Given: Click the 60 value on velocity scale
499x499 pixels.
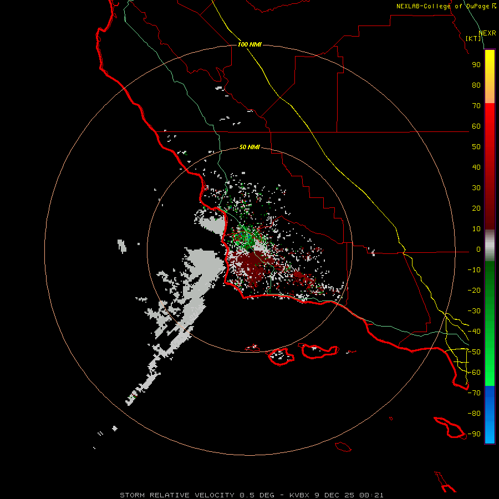Looking at the screenshot, I should 476,126.
